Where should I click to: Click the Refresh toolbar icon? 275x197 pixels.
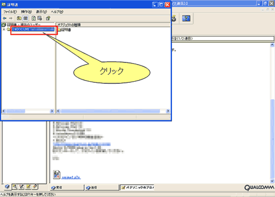34,18
